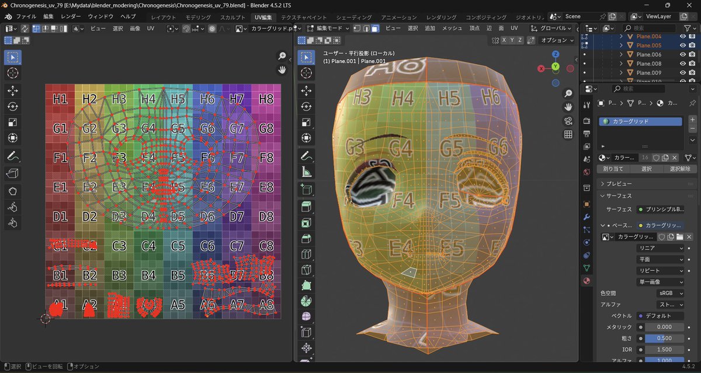701x373 pixels.
Task: Open the リニア interpolation dropdown
Action: pyautogui.click(x=660, y=248)
